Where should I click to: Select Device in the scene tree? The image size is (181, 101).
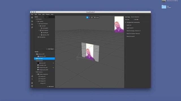tap(40, 19)
